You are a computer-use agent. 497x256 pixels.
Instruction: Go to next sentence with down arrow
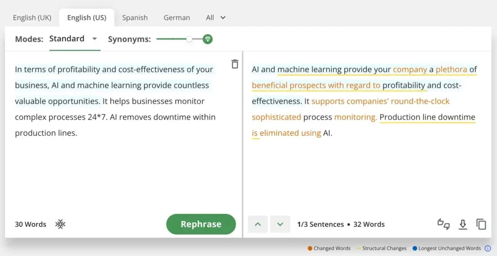[x=280, y=224]
